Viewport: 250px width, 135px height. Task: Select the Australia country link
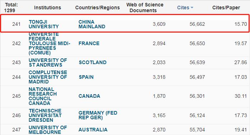click(x=93, y=130)
